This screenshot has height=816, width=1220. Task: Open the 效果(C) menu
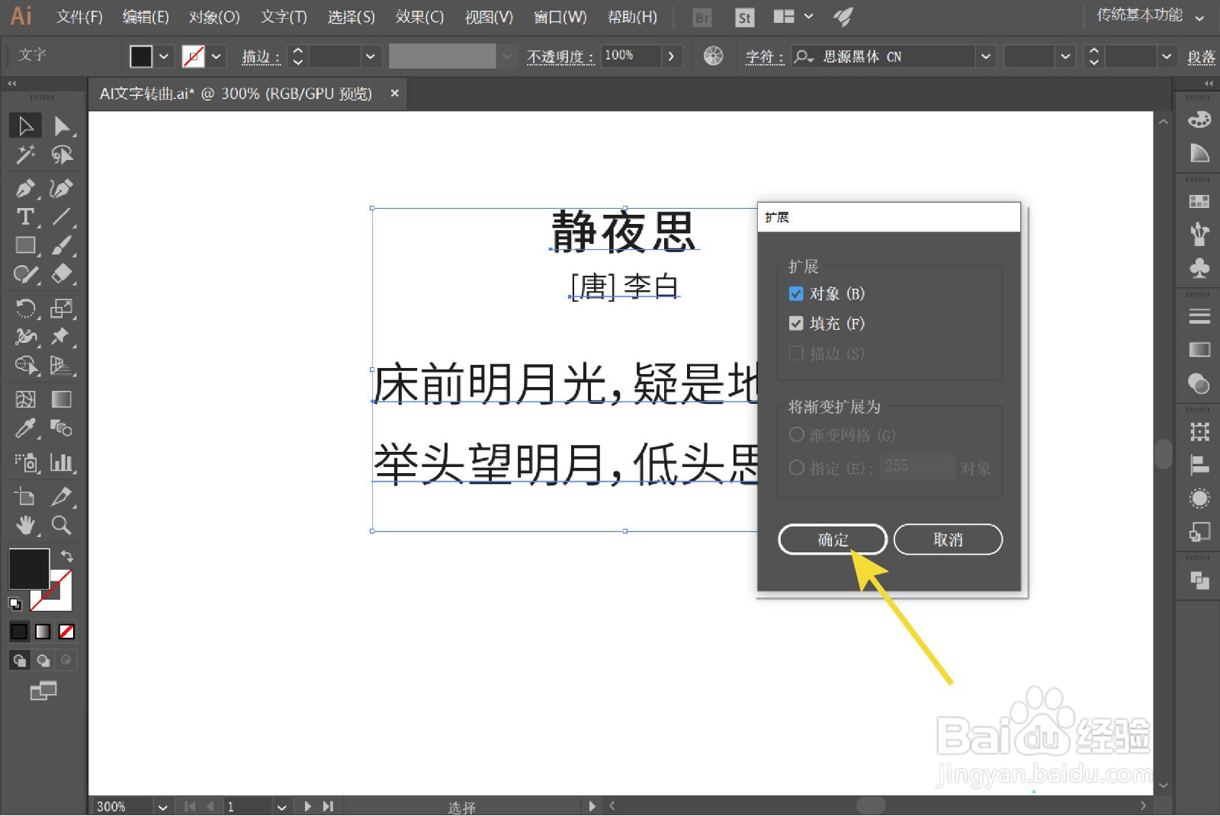click(x=419, y=17)
